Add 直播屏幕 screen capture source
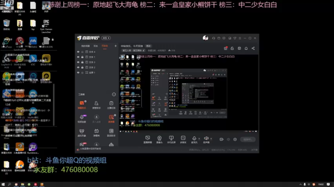 tap(148, 140)
